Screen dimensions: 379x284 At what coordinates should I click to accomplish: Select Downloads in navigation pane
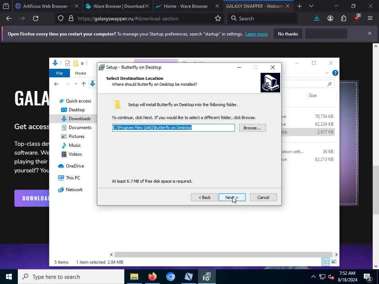click(80, 119)
